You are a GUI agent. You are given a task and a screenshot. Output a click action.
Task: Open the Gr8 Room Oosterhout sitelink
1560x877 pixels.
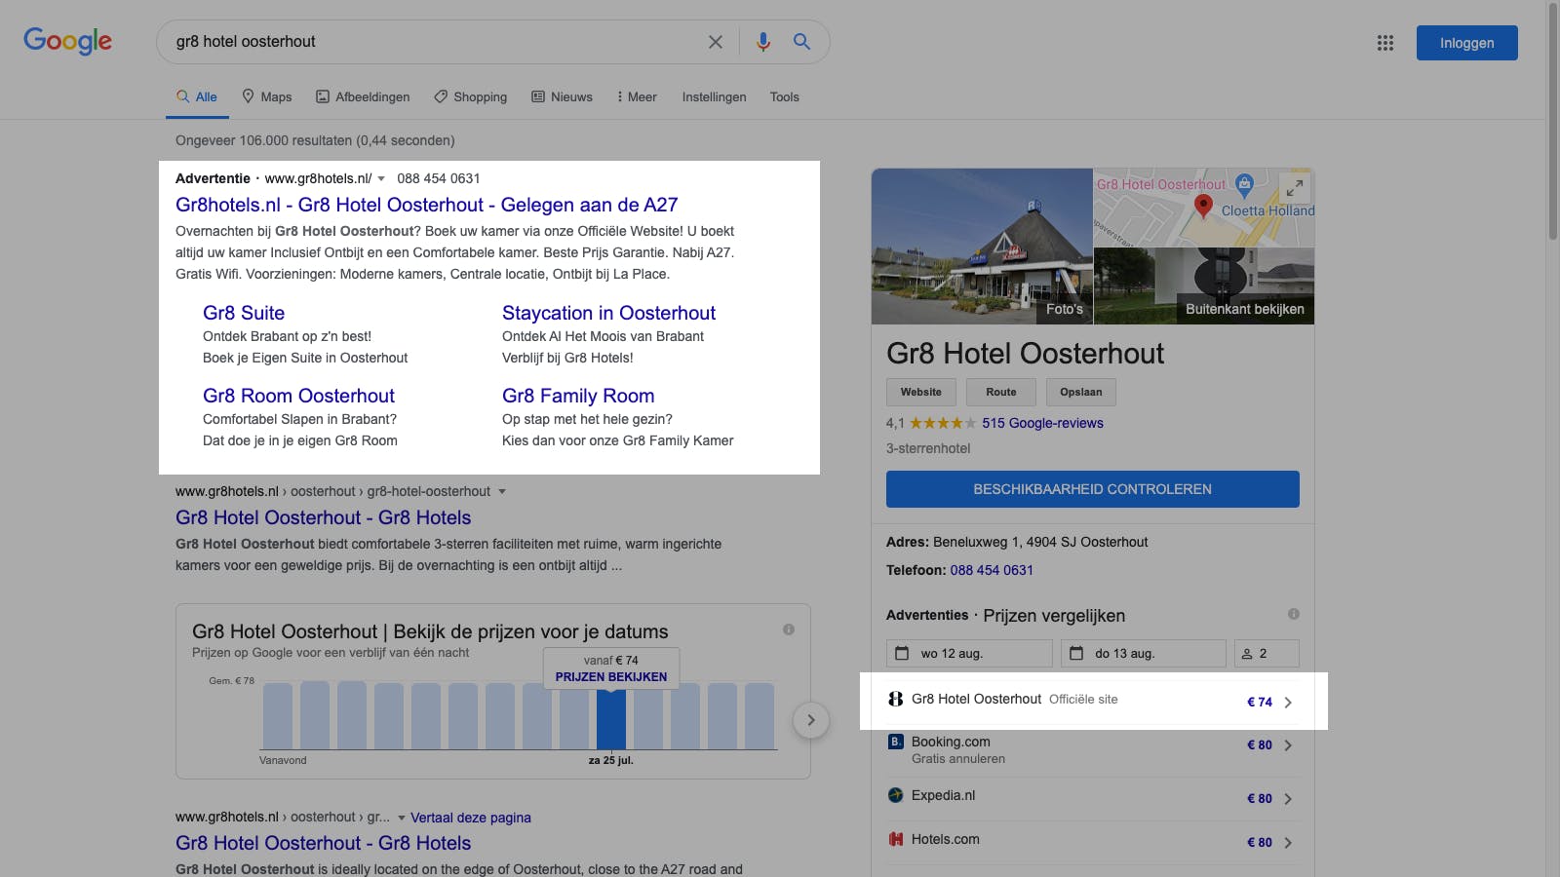pyautogui.click(x=298, y=396)
